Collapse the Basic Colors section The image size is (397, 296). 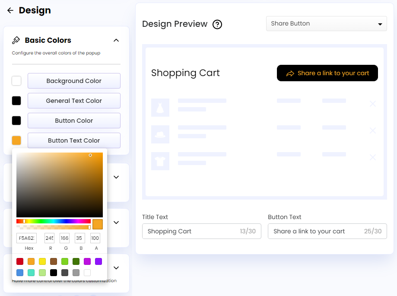116,40
